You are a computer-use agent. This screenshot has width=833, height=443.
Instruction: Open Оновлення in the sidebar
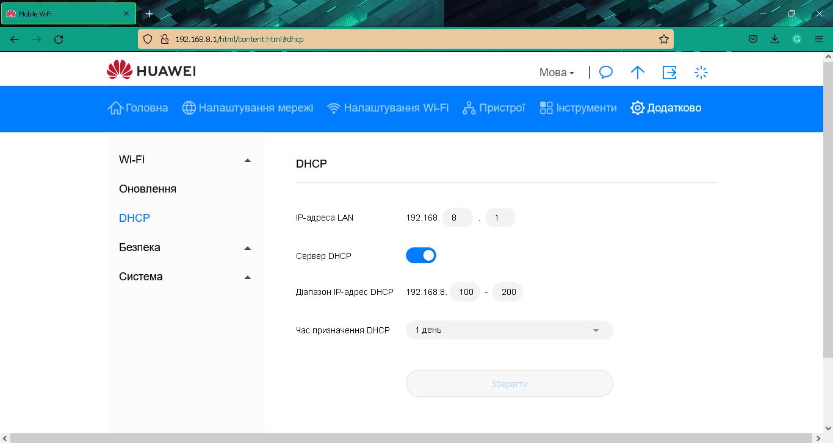click(148, 189)
